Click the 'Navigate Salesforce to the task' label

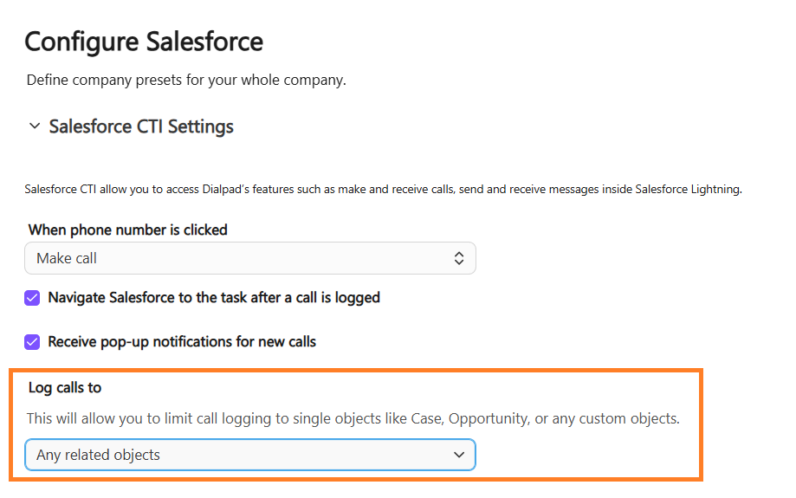coord(214,297)
